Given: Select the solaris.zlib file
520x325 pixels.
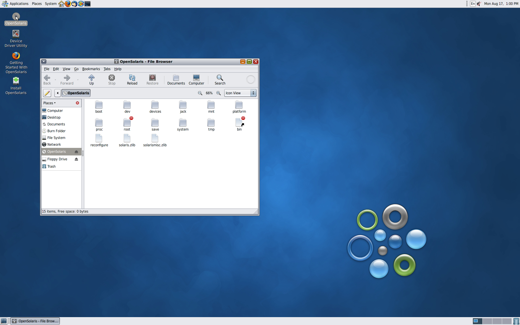Looking at the screenshot, I should tap(127, 141).
